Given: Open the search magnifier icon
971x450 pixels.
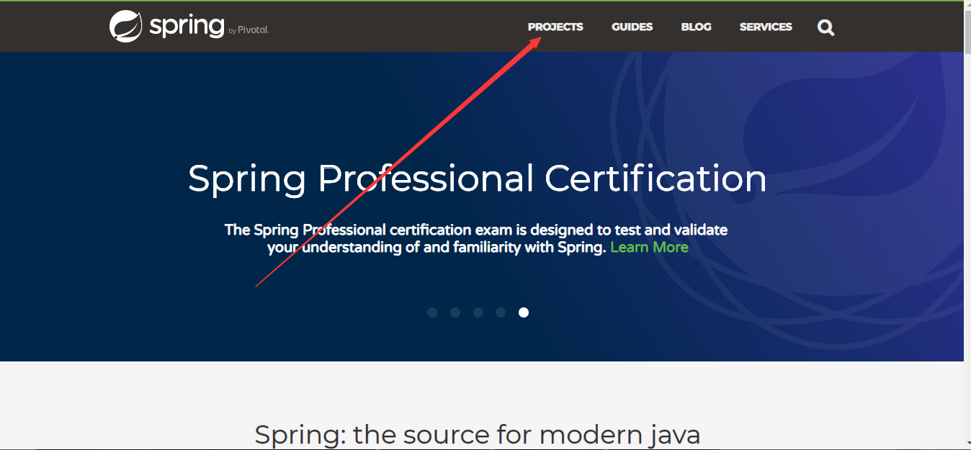Looking at the screenshot, I should point(826,28).
